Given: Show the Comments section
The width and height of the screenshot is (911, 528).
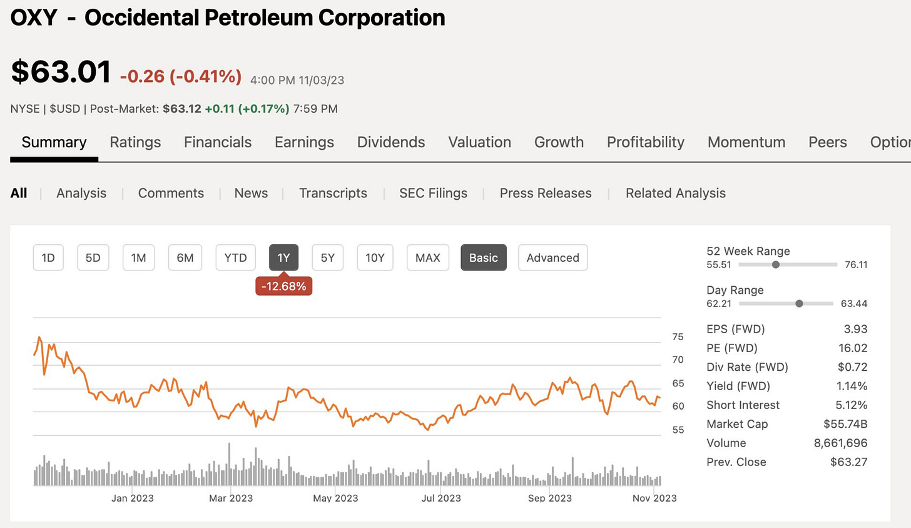Looking at the screenshot, I should (x=171, y=193).
